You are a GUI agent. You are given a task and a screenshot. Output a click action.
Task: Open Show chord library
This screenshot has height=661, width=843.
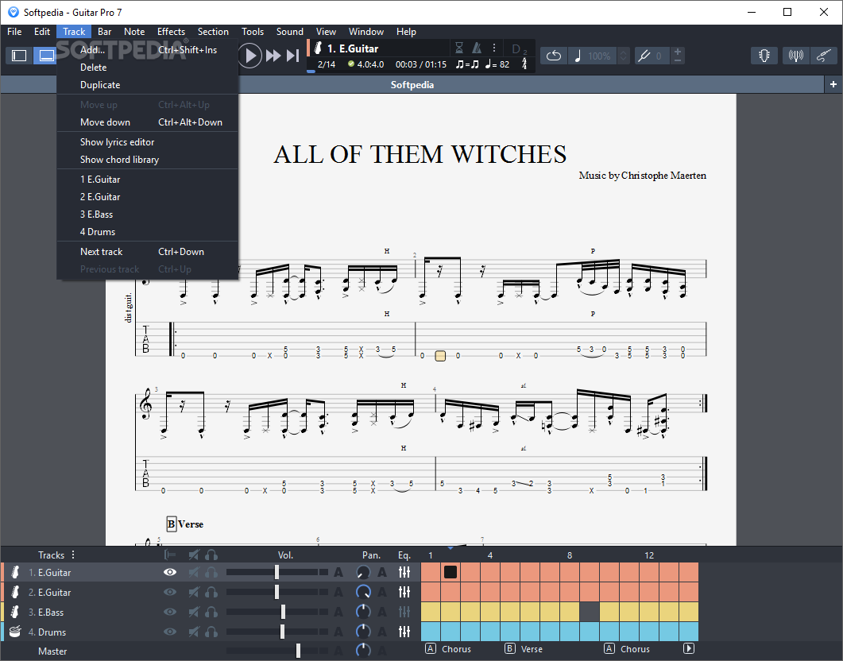click(147, 160)
